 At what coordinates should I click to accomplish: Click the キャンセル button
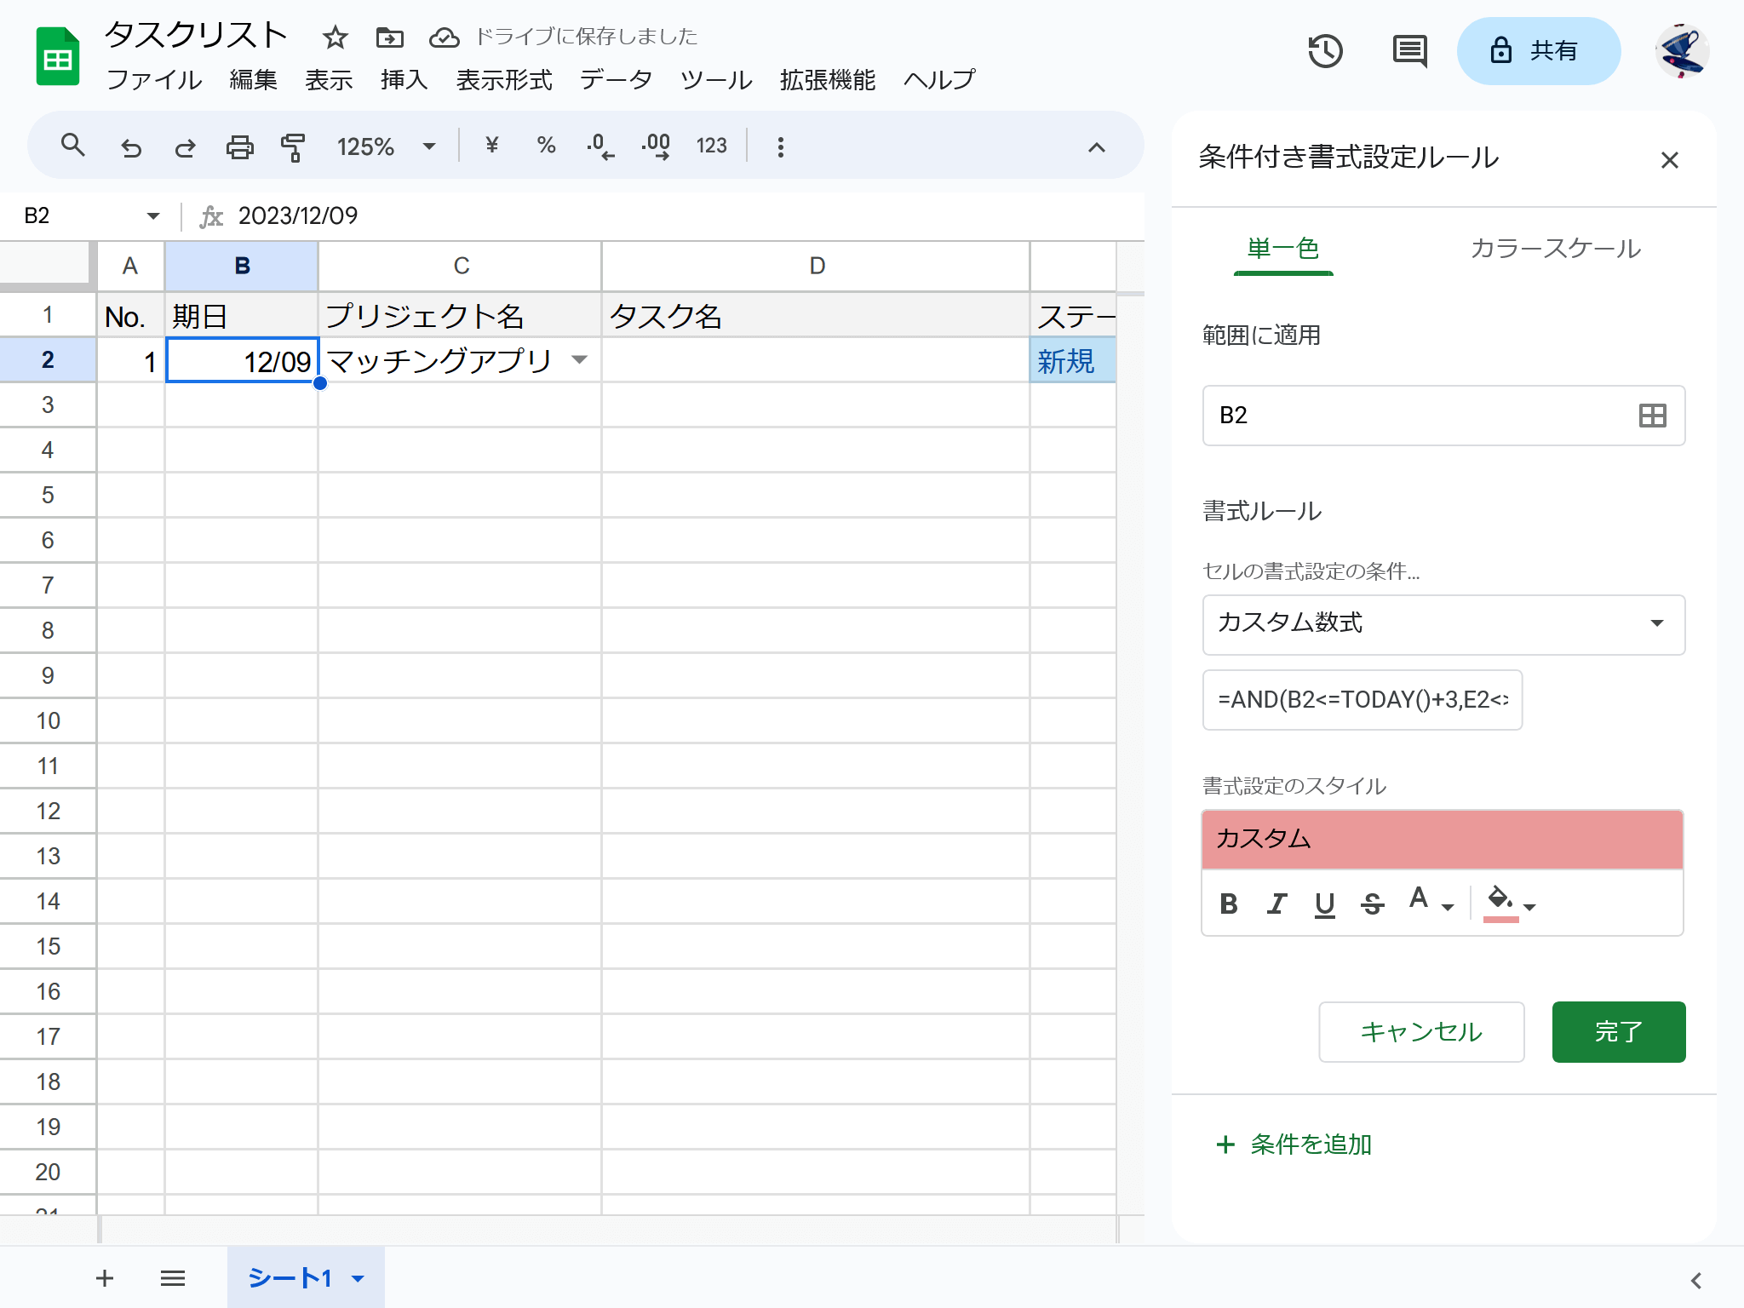click(x=1421, y=1032)
